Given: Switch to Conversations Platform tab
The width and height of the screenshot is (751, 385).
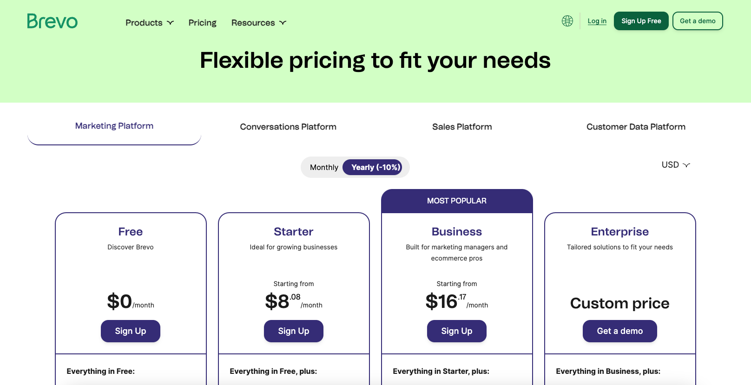Looking at the screenshot, I should click(288, 127).
